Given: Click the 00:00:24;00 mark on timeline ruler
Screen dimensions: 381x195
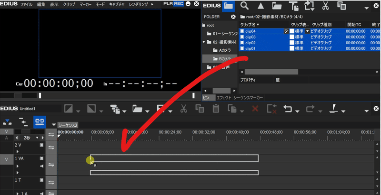Looking at the screenshot, I should point(170,132).
